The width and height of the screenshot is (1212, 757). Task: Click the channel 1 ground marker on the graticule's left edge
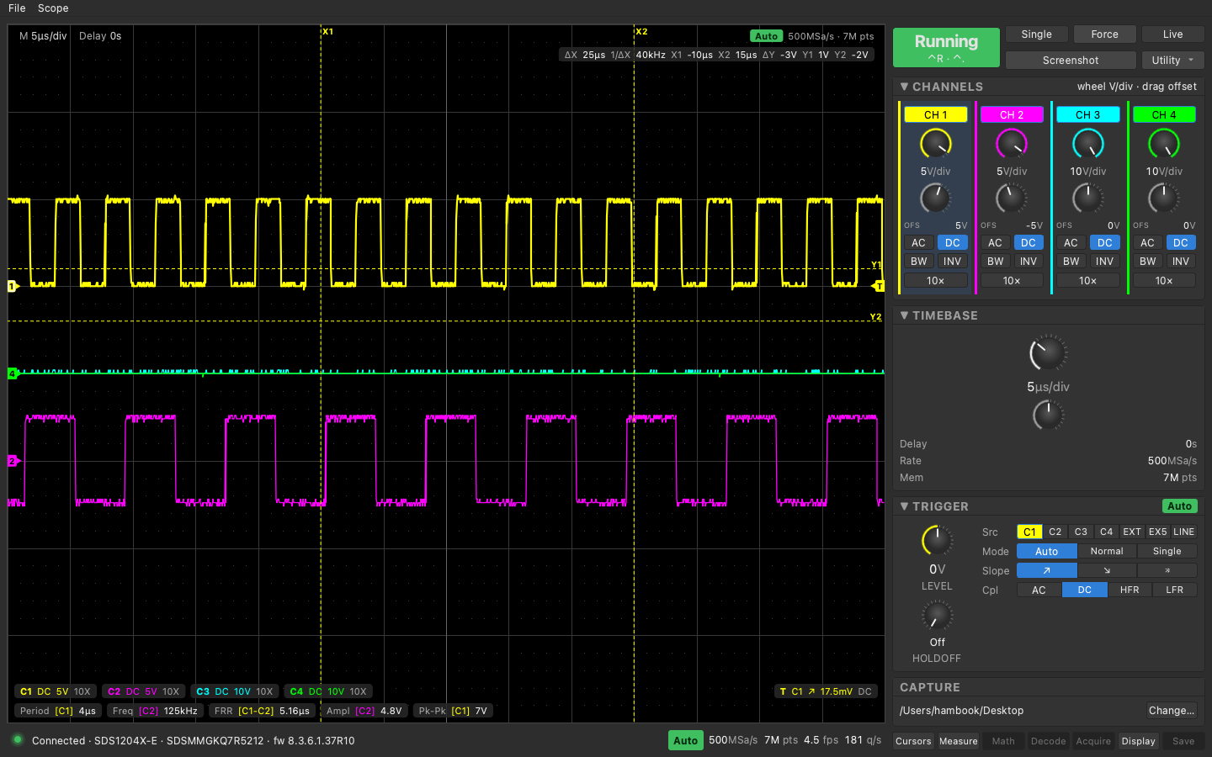click(x=13, y=286)
